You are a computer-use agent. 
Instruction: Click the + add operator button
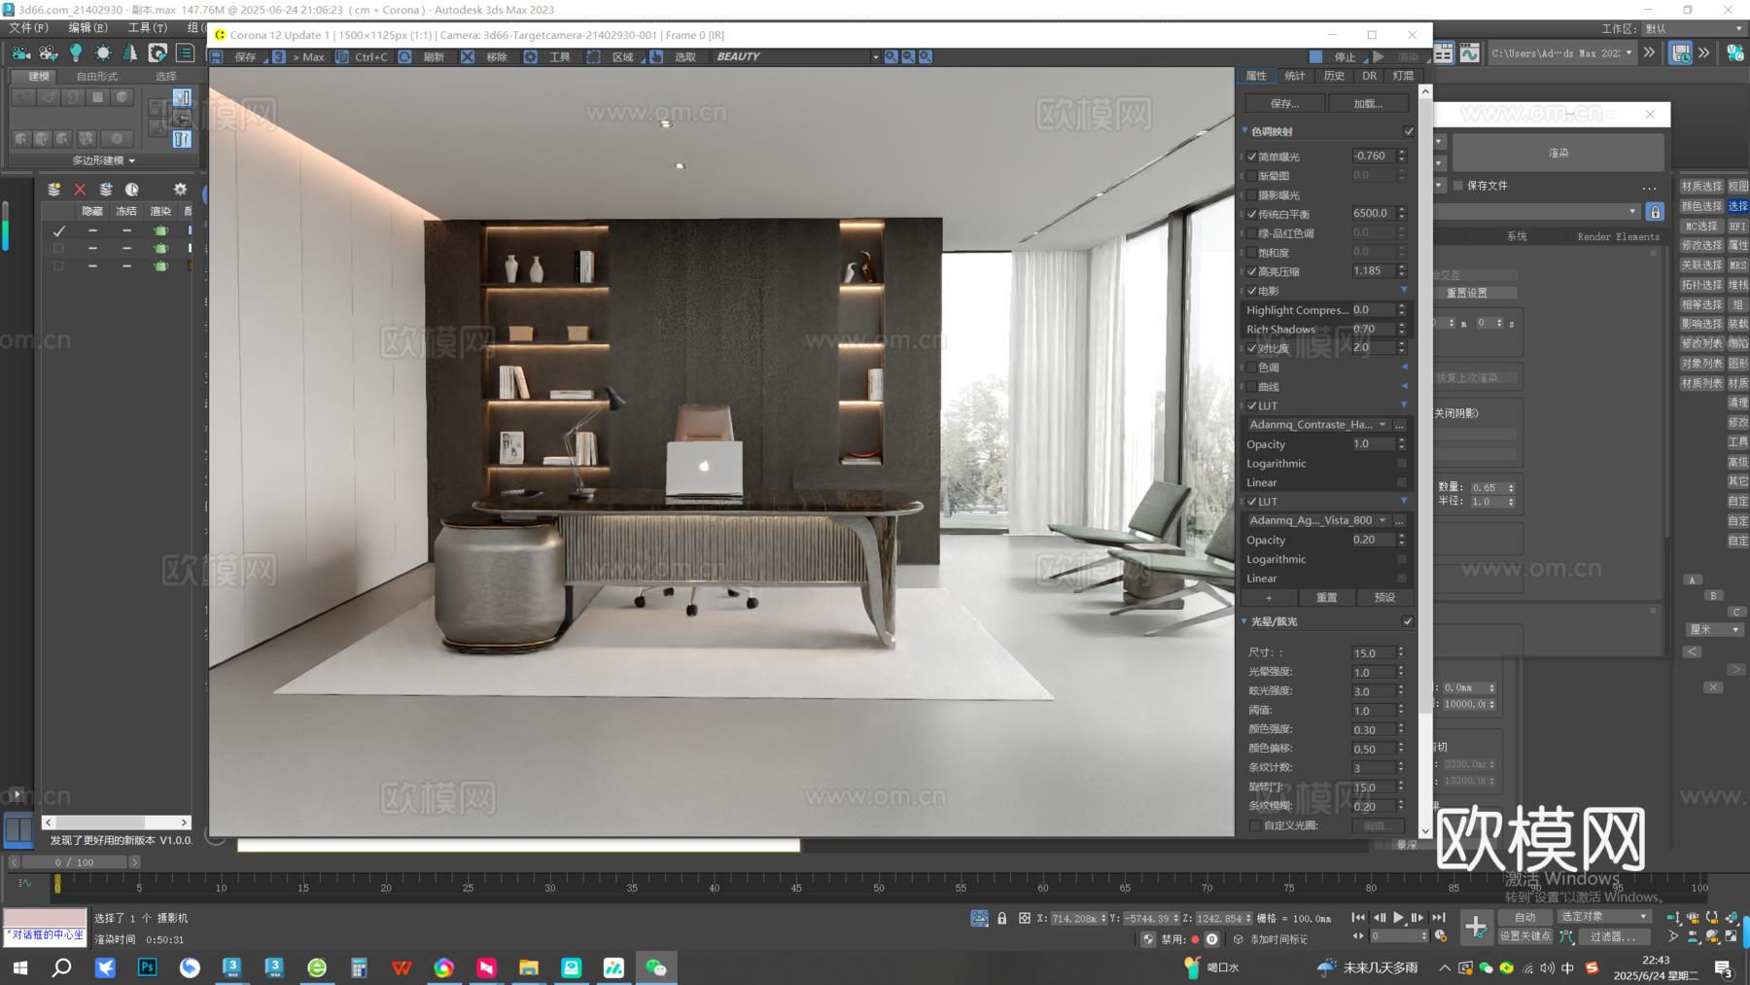click(1269, 598)
